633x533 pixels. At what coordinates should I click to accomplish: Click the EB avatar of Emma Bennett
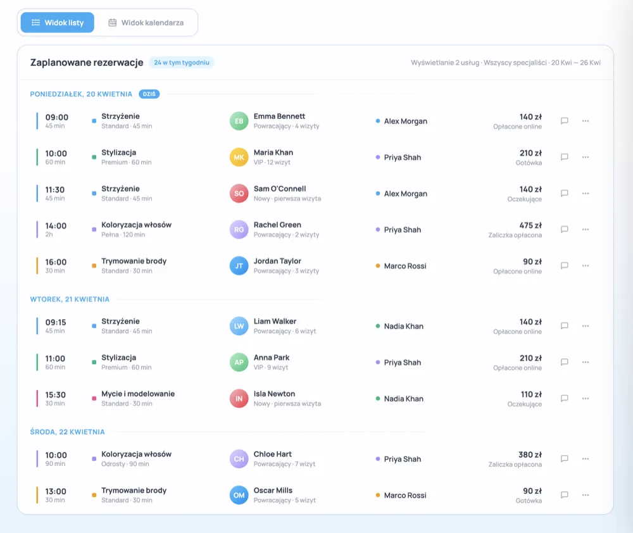239,121
